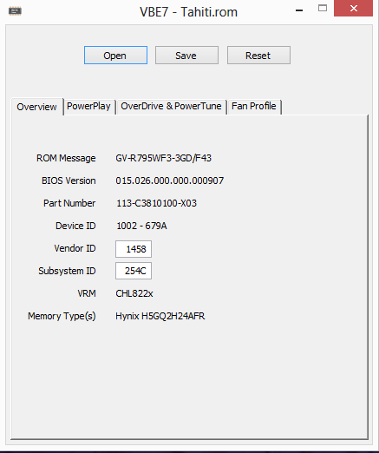Click the VBE7 chip icon in title bar
The height and width of the screenshot is (453, 379).
15,11
